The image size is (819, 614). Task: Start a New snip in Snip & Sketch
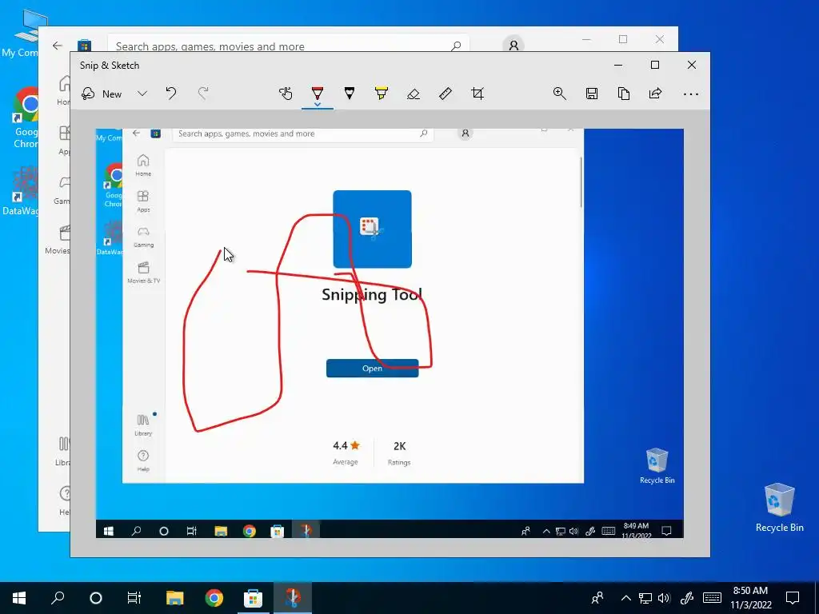pyautogui.click(x=102, y=94)
